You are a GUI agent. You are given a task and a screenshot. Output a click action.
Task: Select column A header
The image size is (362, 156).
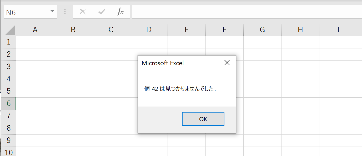(x=35, y=30)
